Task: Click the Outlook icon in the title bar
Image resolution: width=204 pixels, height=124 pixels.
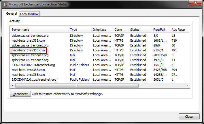Action: (4, 5)
